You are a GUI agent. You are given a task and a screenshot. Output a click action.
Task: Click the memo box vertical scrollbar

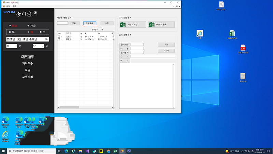click(173, 86)
